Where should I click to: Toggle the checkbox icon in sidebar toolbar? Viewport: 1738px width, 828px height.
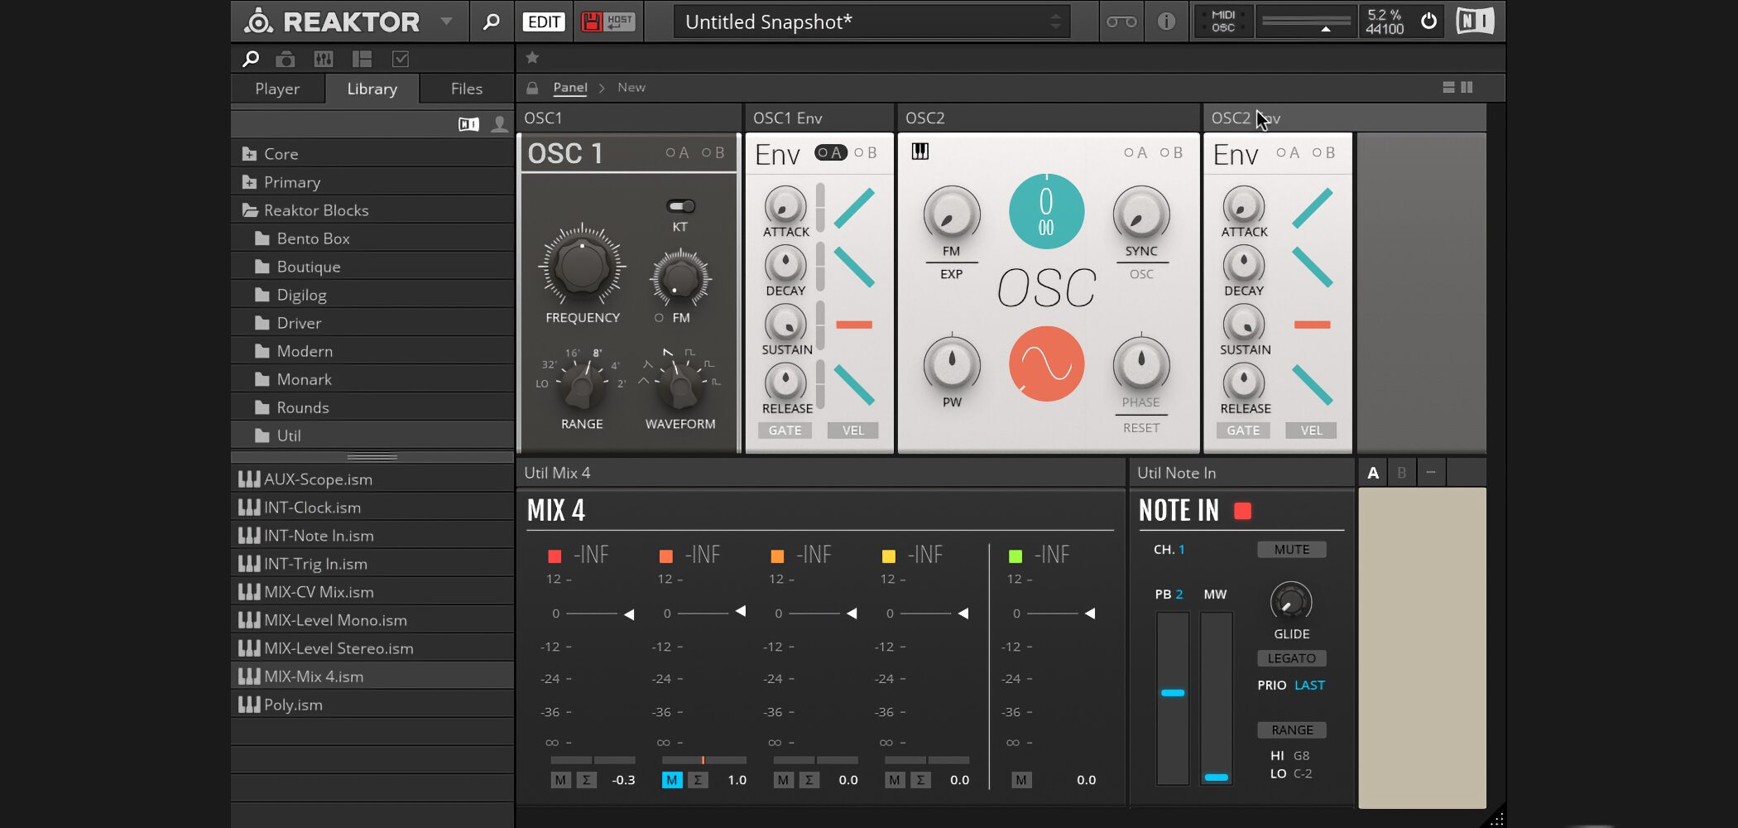(x=401, y=59)
